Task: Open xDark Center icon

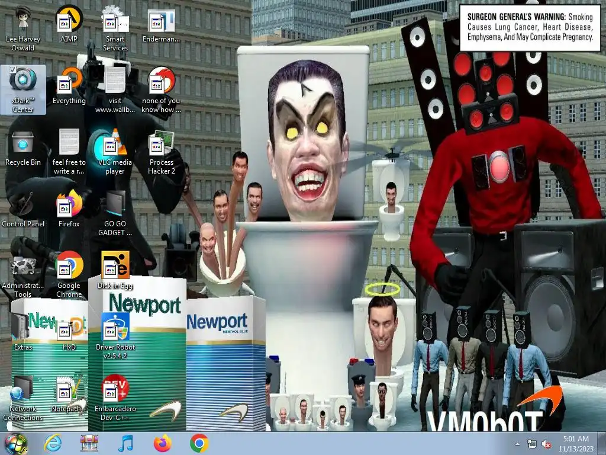Action: [23, 90]
